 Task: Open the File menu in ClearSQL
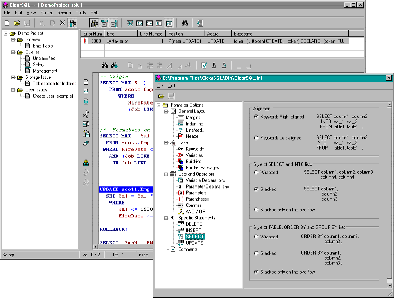pos(7,12)
